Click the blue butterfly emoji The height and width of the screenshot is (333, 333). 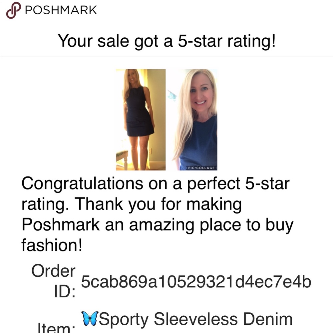click(x=90, y=319)
